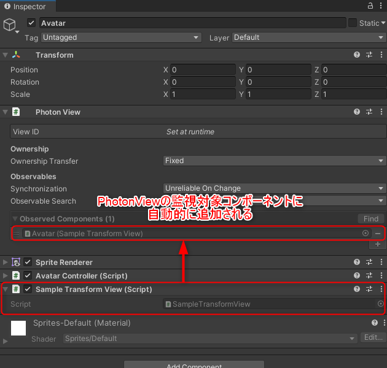The width and height of the screenshot is (387, 368).
Task: Click object picker for SampleTransformView script
Action: point(381,304)
